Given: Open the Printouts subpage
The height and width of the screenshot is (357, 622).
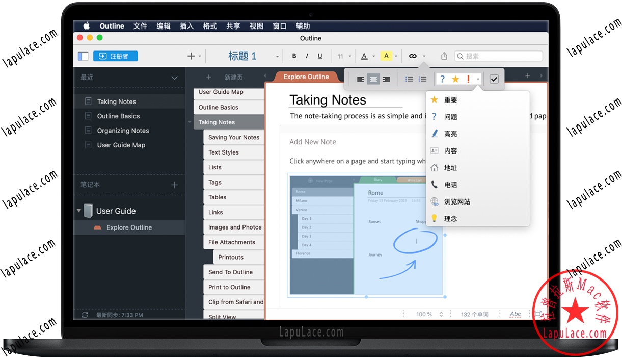Looking at the screenshot, I should click(x=239, y=257).
